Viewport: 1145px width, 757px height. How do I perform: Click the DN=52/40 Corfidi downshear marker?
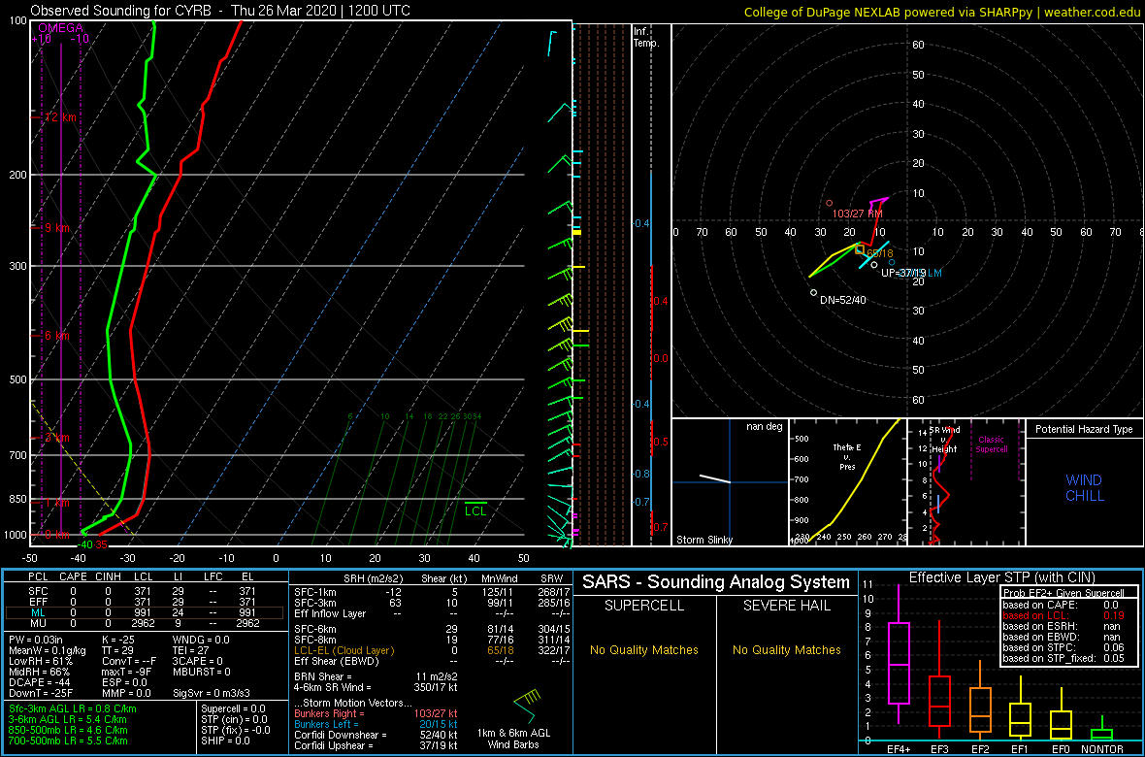coord(814,292)
